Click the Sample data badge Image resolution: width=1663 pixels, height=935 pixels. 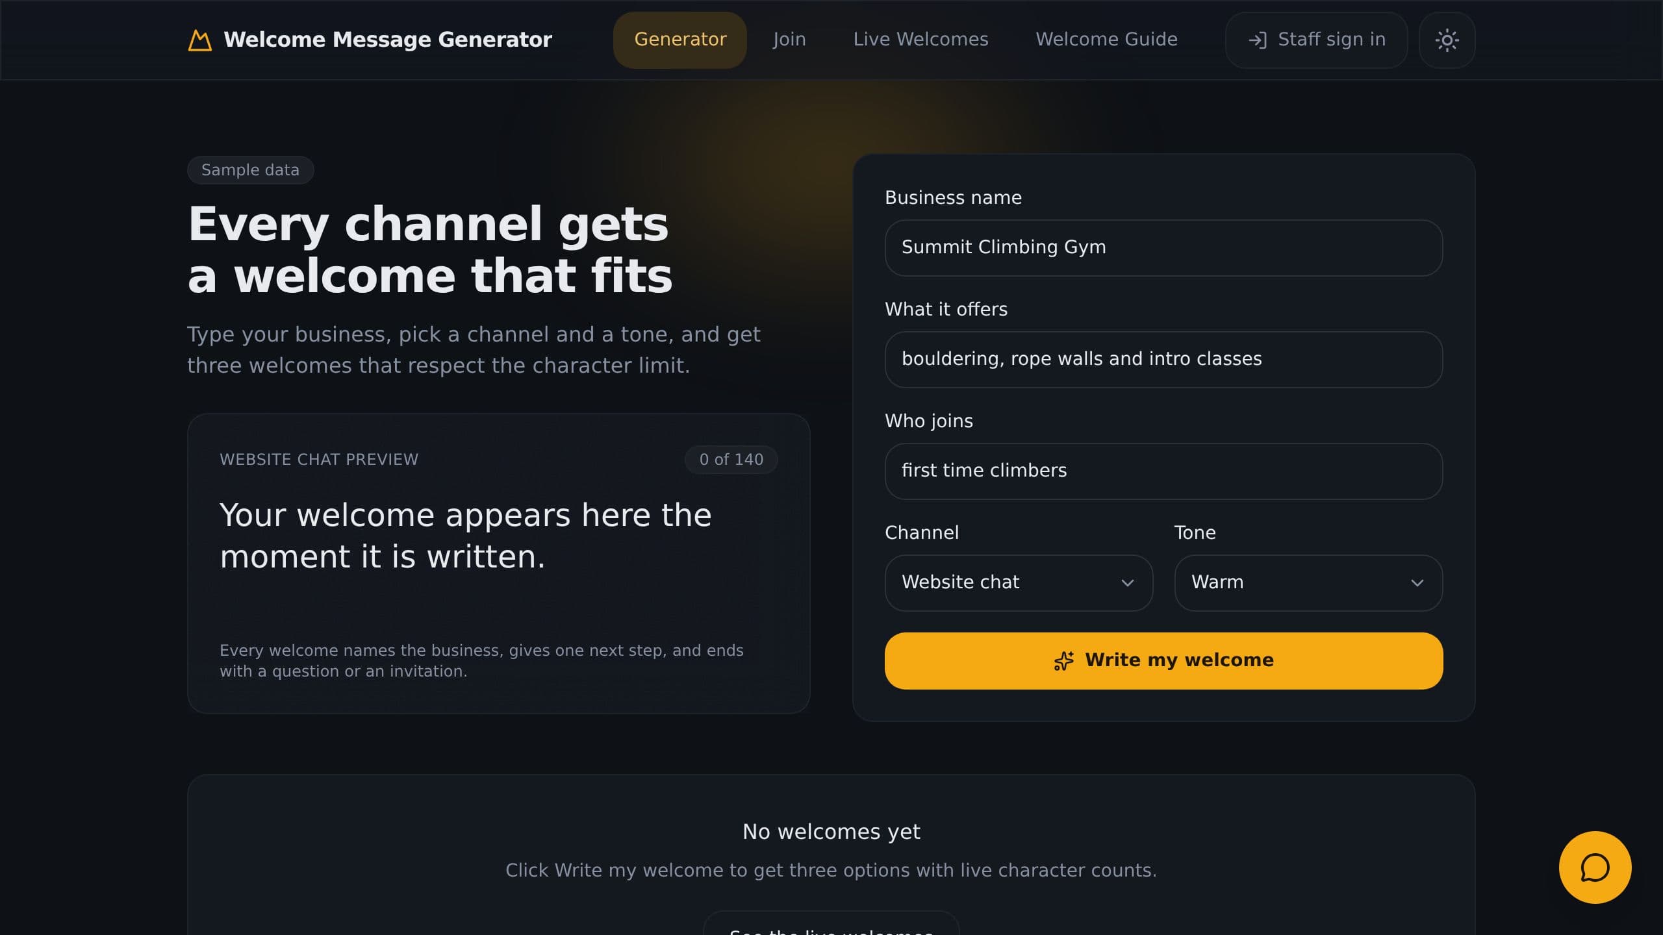tap(250, 170)
